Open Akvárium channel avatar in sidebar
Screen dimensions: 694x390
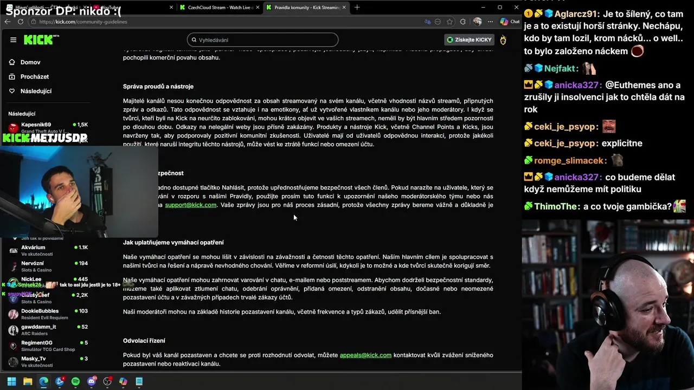pyautogui.click(x=14, y=250)
